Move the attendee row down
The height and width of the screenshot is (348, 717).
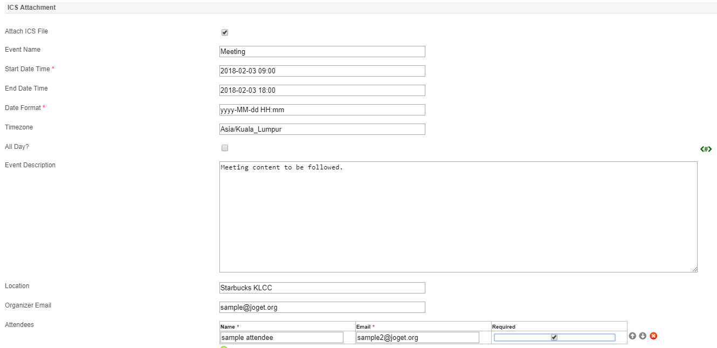[x=643, y=336]
